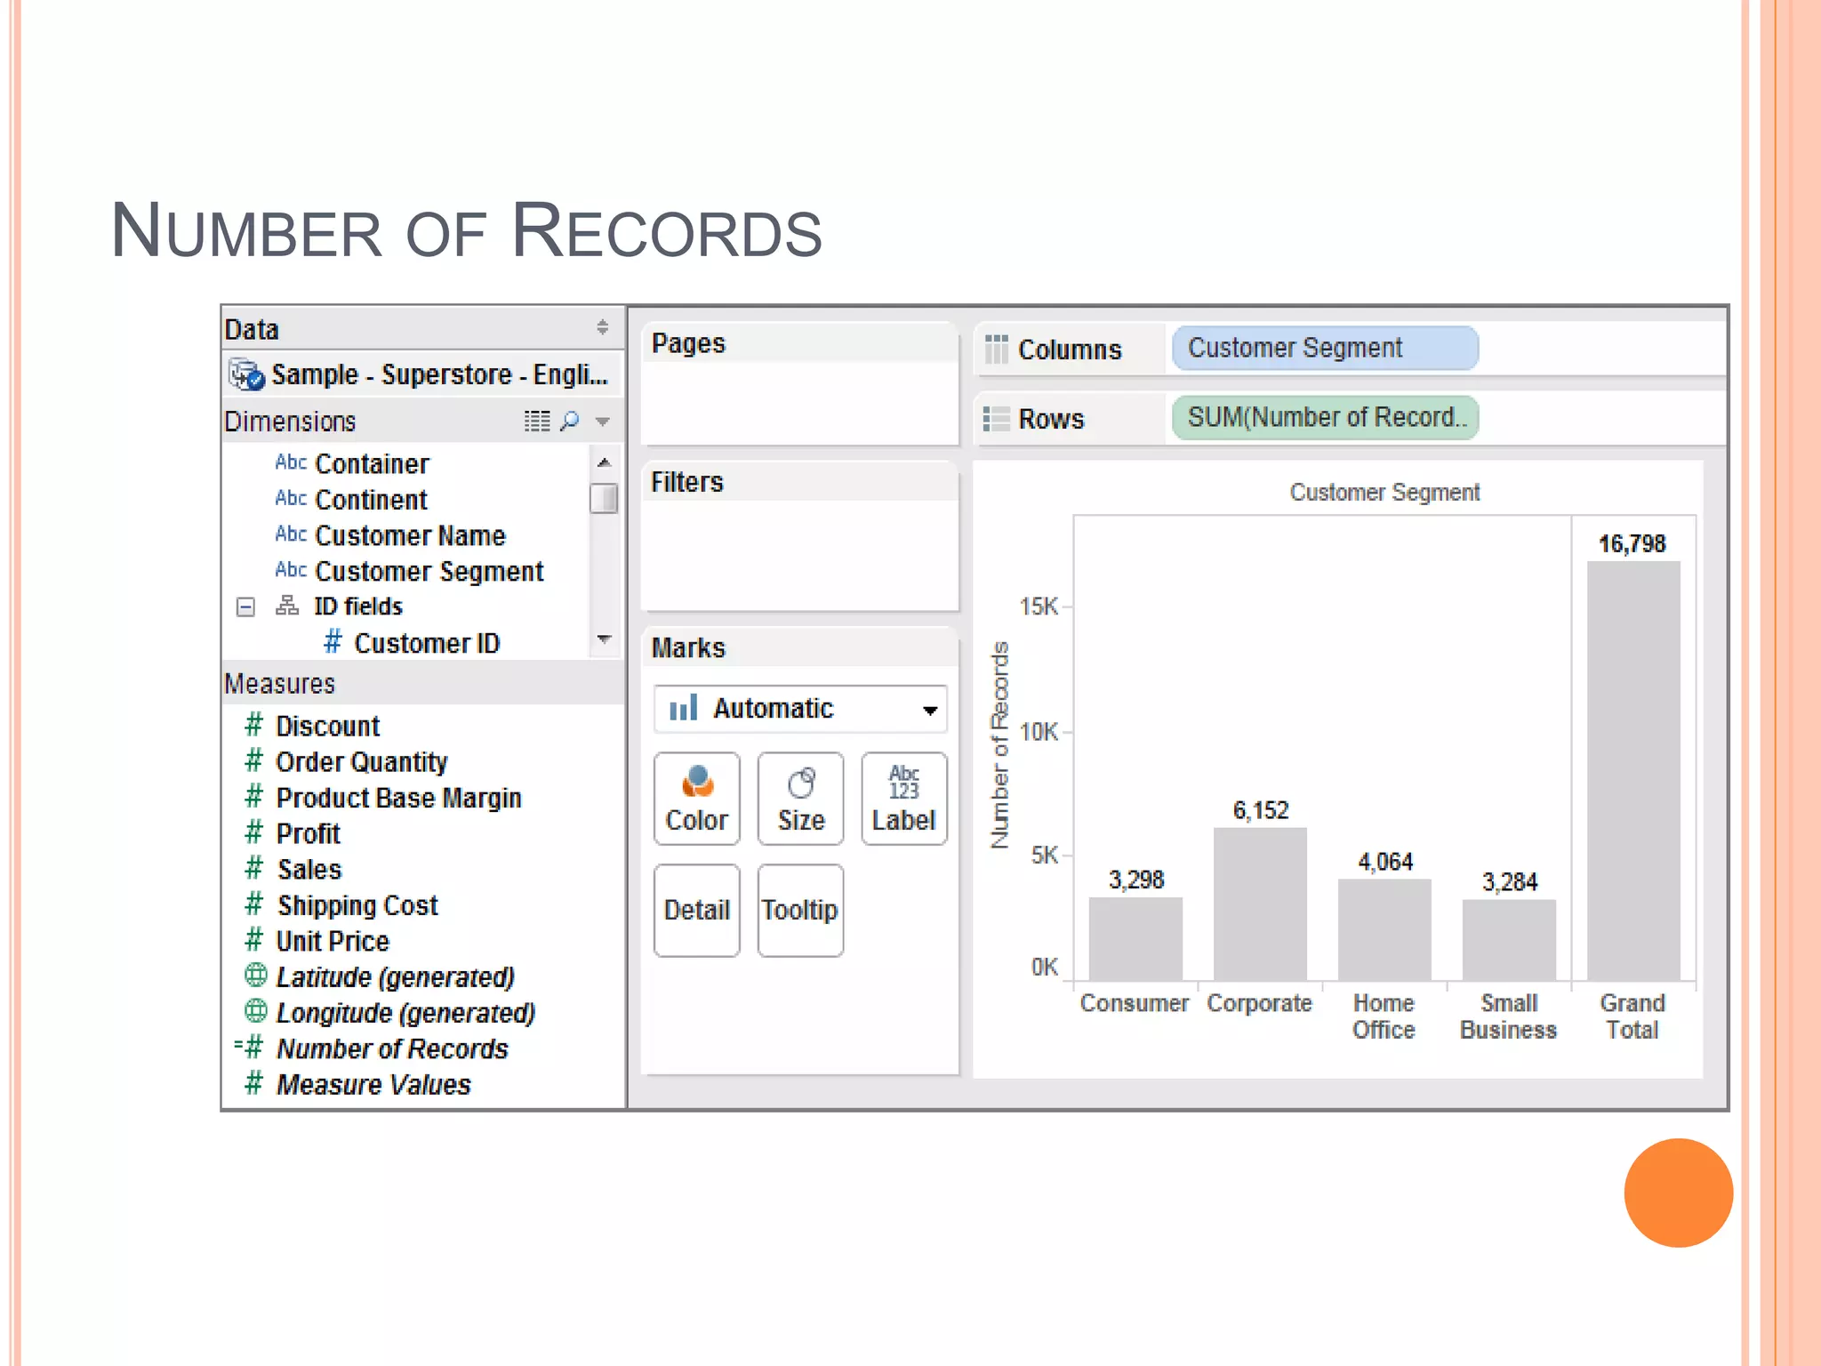
Task: Select the Sales measure
Action: (x=309, y=869)
